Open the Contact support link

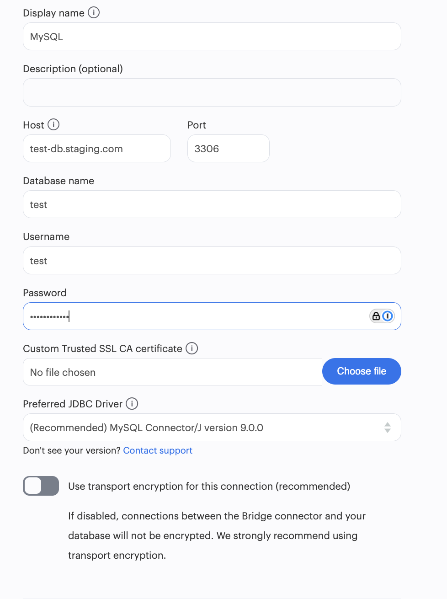157,450
